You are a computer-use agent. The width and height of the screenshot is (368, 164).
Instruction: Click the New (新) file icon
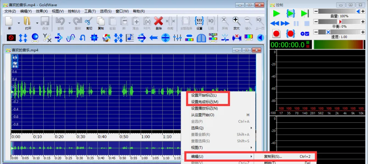click(9, 21)
